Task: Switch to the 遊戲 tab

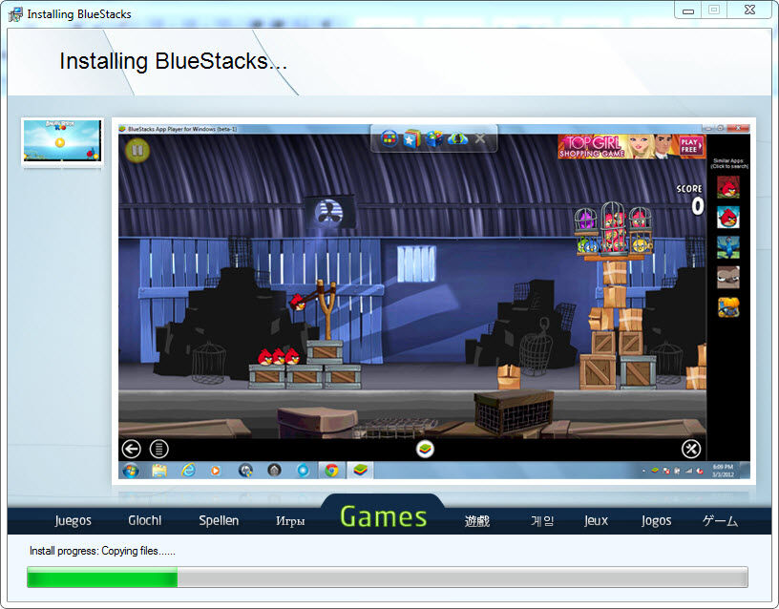Action: [x=477, y=521]
